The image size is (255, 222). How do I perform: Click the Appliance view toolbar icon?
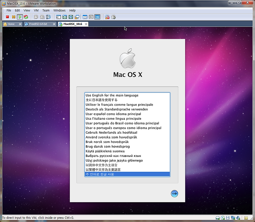point(91,17)
